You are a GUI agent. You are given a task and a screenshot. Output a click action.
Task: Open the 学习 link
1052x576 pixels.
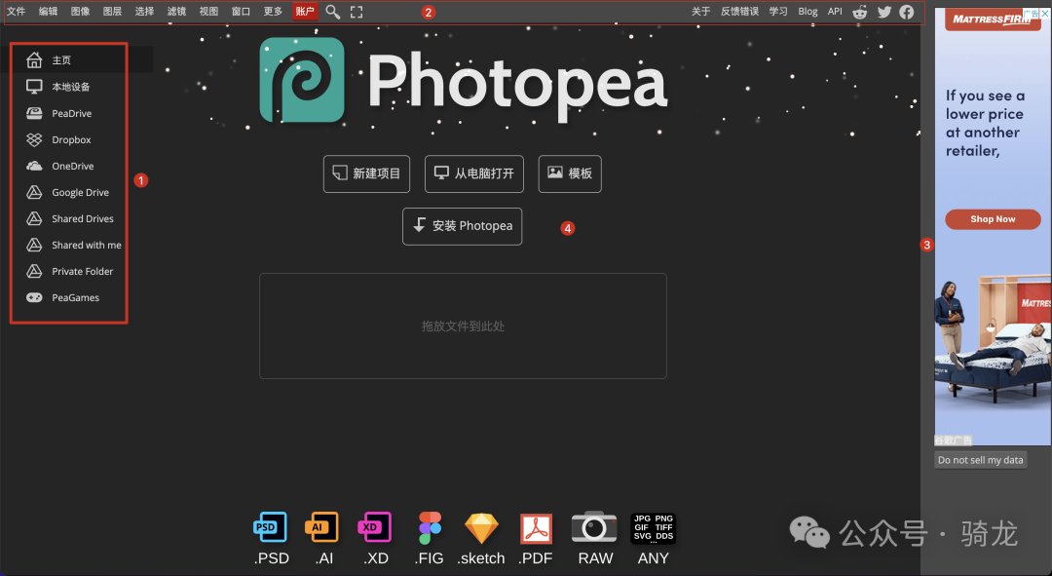pos(778,12)
